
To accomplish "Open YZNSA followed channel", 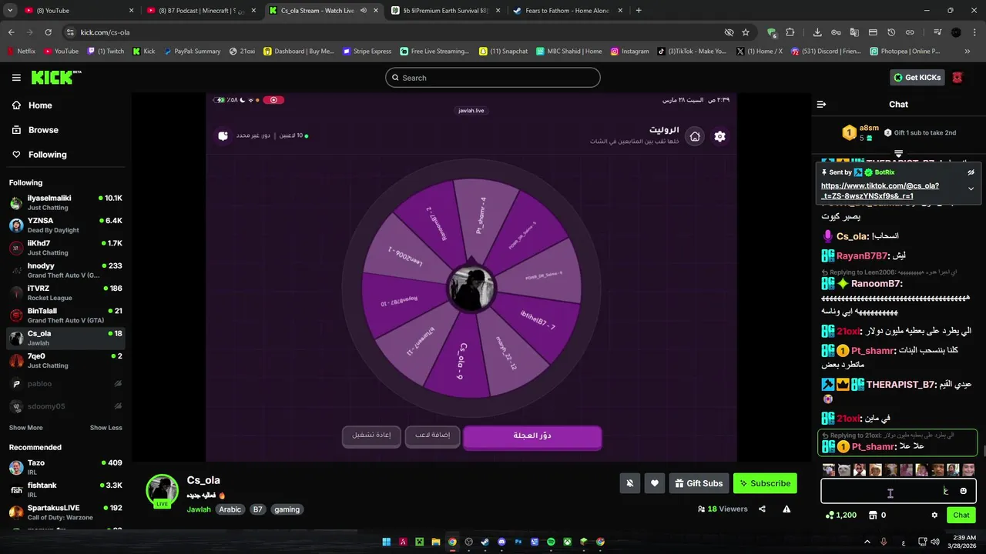I will coord(65,225).
